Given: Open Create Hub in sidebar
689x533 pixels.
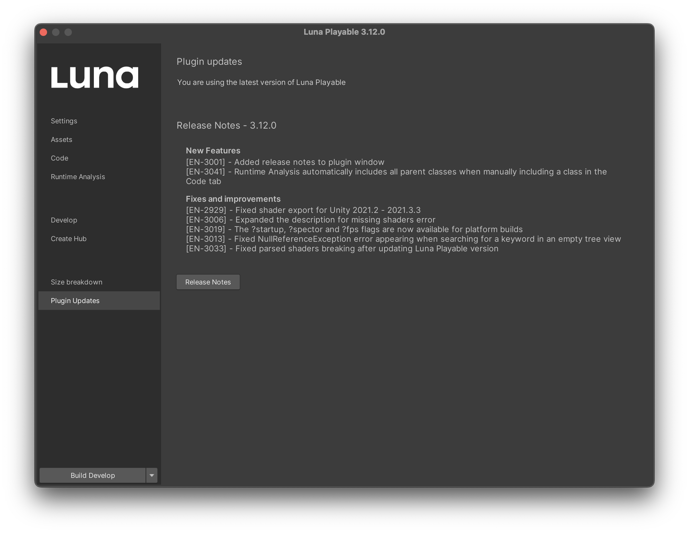Looking at the screenshot, I should tap(99, 239).
